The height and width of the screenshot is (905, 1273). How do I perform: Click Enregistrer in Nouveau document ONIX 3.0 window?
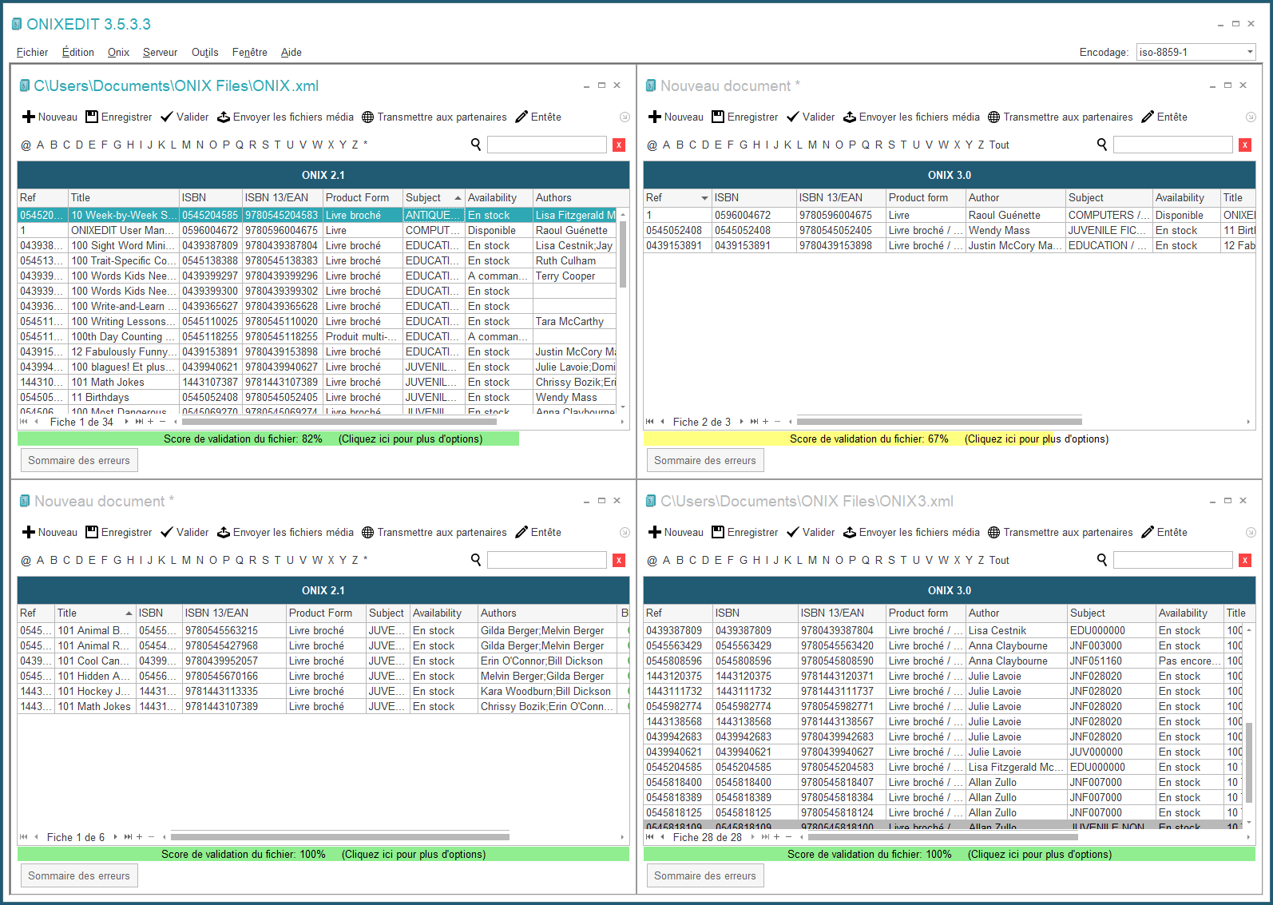tap(744, 117)
